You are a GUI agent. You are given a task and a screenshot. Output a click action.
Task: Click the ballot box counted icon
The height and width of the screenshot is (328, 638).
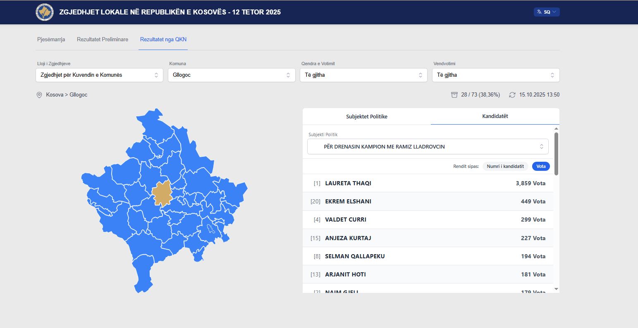coord(454,95)
